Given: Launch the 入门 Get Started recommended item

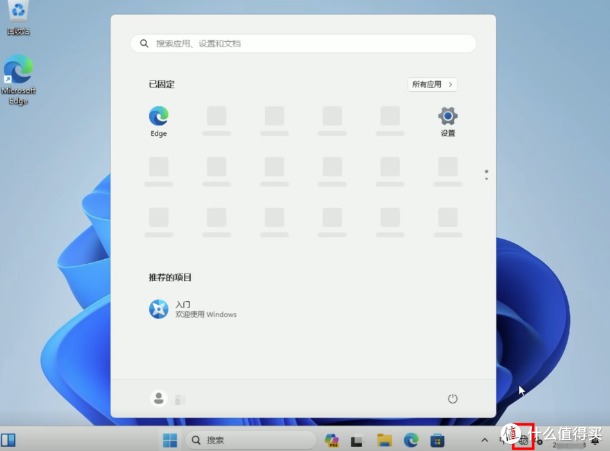Looking at the screenshot, I should (x=193, y=309).
